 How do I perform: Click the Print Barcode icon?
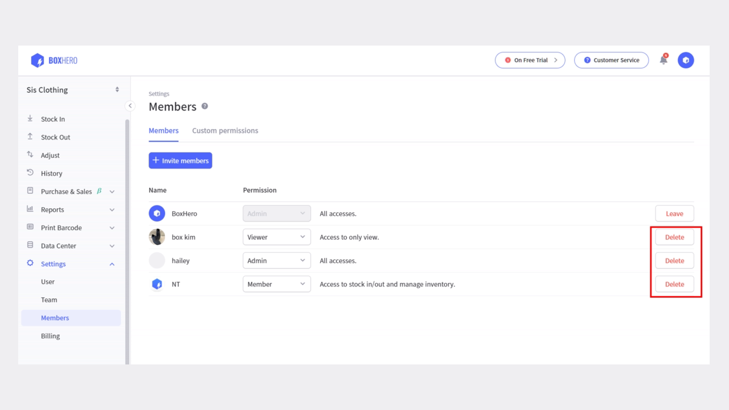[x=30, y=228]
